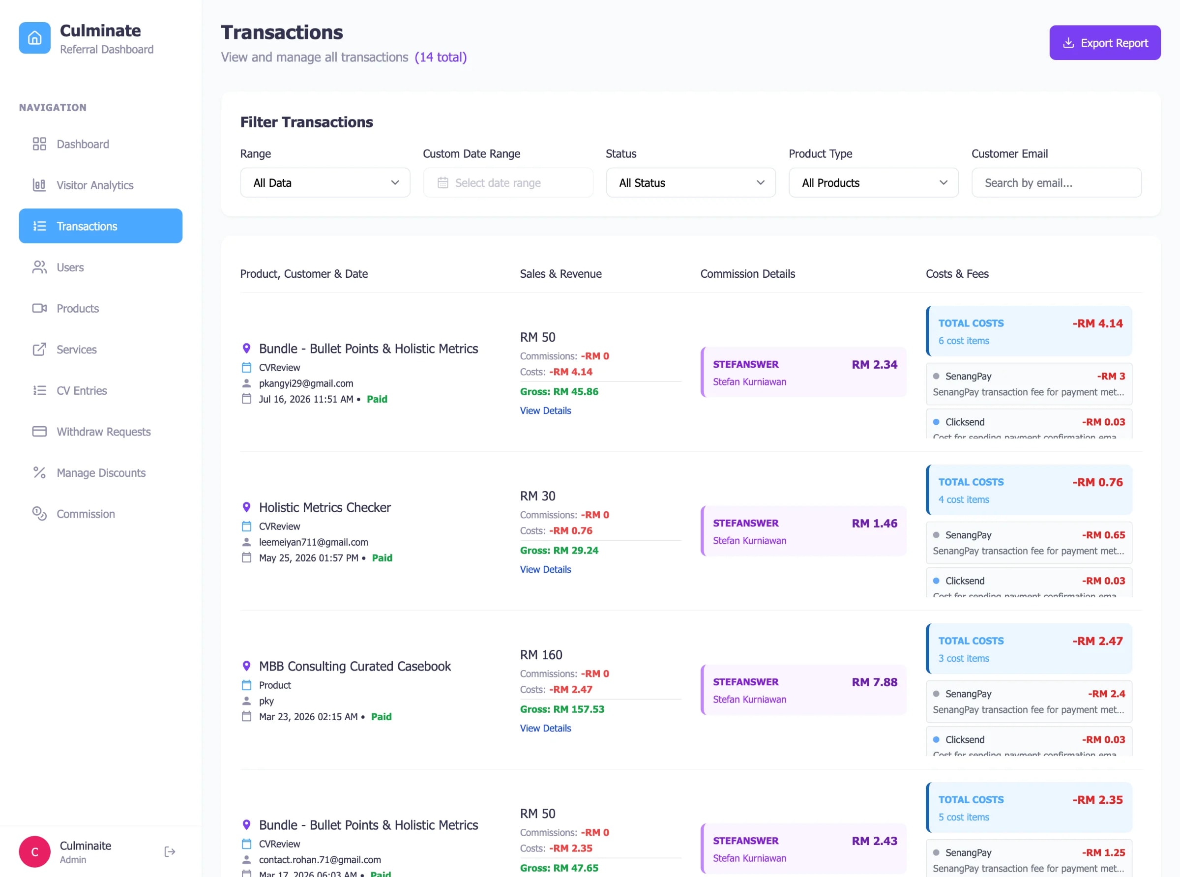This screenshot has width=1180, height=877.
Task: Click the person icon next to pkangyi29@gmail.com
Action: point(246,383)
